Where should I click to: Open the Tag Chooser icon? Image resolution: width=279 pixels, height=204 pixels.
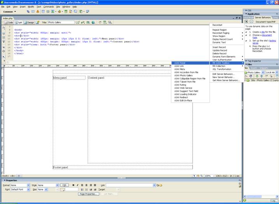pos(88,12)
